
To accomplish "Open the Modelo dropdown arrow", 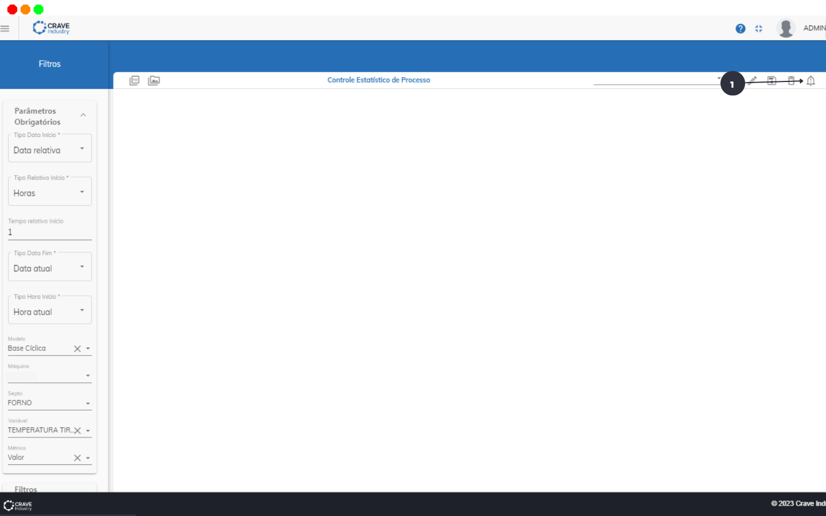I will click(x=88, y=349).
